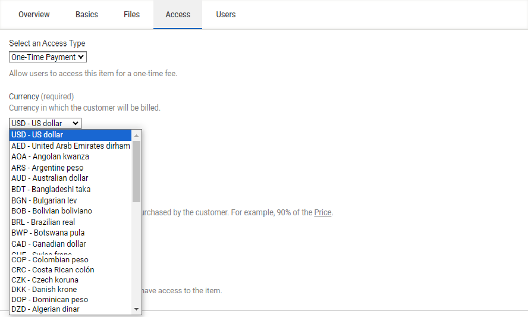Choose BGN - Bulgarian lev
This screenshot has height=317, width=528.
pyautogui.click(x=70, y=200)
